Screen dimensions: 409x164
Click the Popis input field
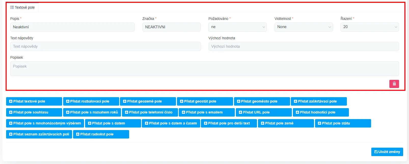(x=72, y=27)
